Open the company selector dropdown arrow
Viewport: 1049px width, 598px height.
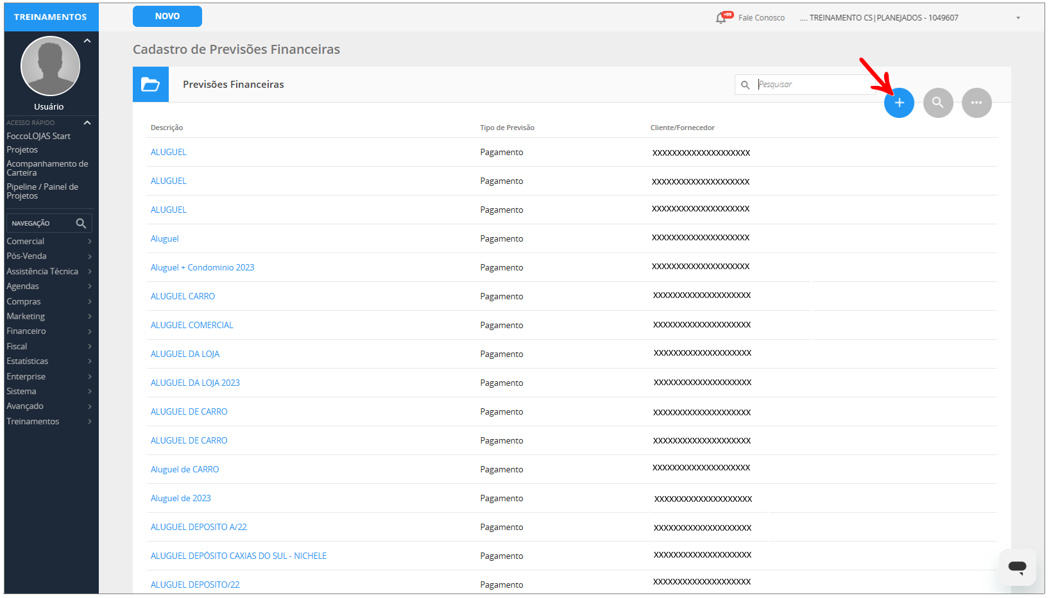[x=1018, y=18]
